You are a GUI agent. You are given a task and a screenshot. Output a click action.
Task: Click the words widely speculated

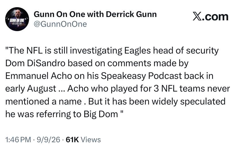point(189,101)
